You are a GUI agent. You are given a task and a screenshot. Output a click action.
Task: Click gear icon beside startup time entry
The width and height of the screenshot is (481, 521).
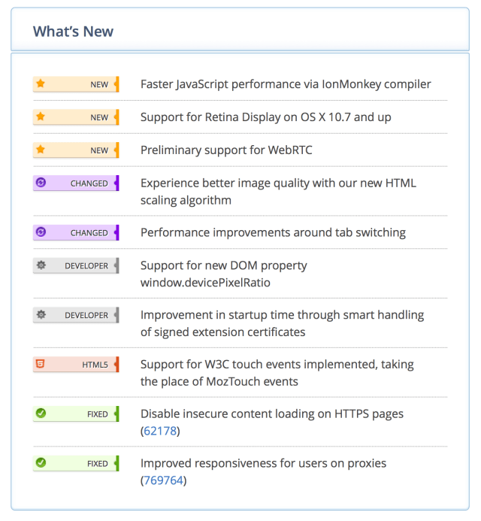click(x=41, y=315)
